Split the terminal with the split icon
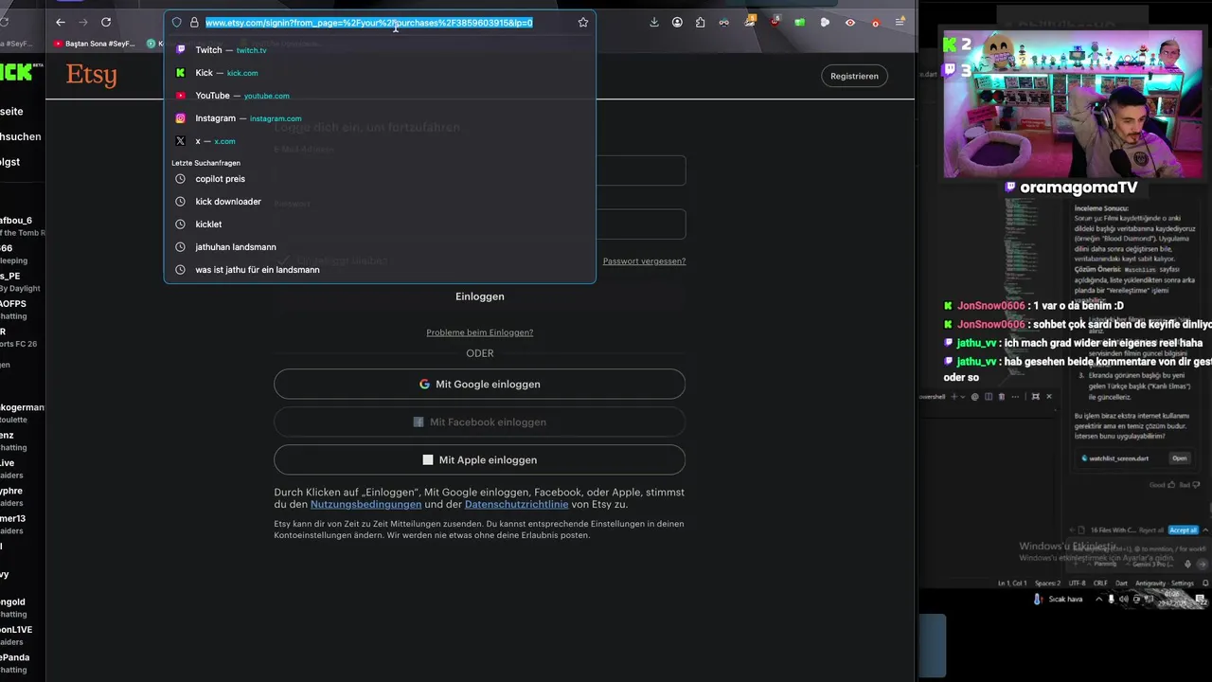The width and height of the screenshot is (1212, 682). 989,397
